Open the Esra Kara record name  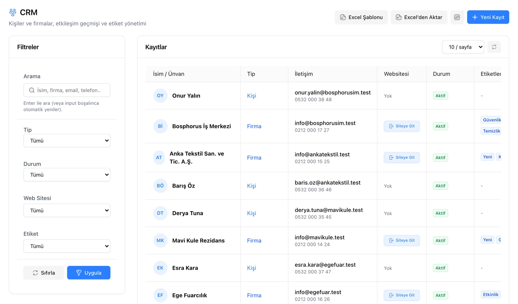point(185,268)
